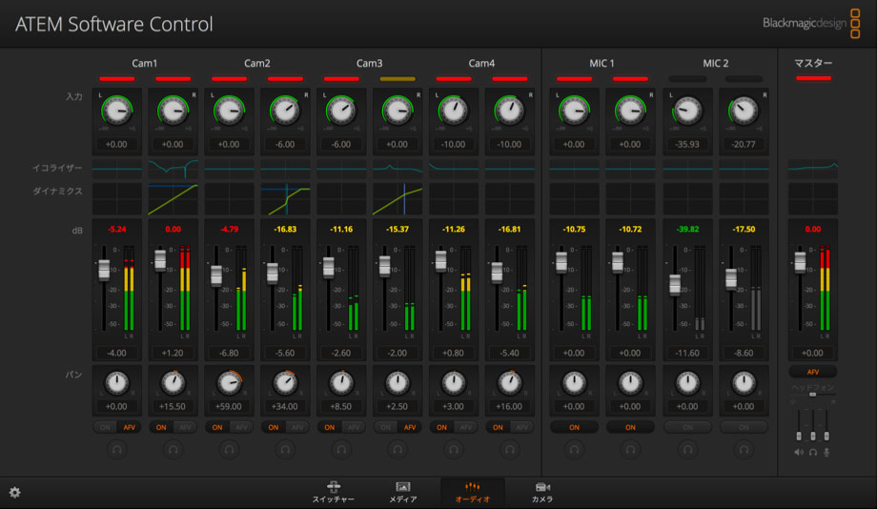
Task: Click the speaker icon in master section
Action: 799,452
